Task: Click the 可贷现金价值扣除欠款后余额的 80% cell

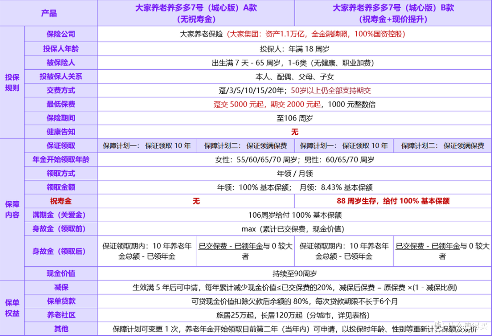Action: point(295,301)
